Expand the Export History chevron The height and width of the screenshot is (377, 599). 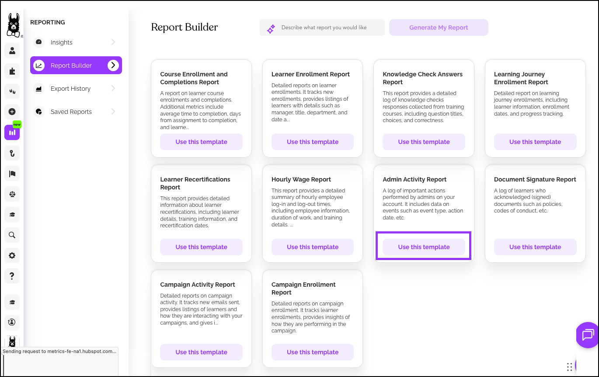(113, 89)
